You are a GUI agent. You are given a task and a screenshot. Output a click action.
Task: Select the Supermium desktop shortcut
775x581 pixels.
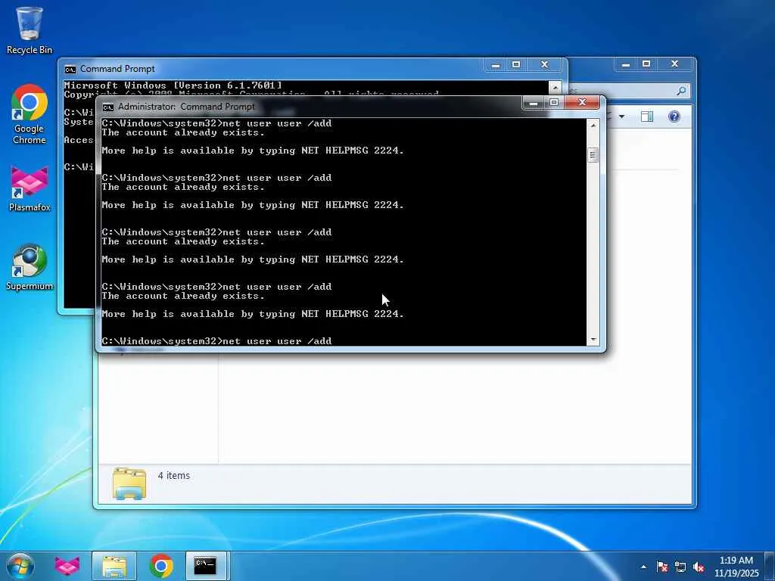(30, 267)
